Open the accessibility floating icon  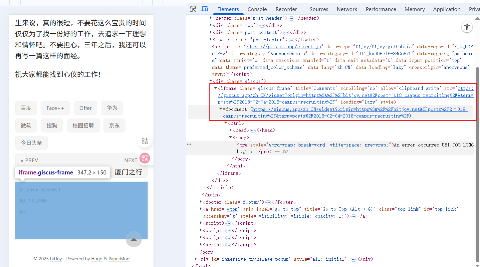coord(467,27)
